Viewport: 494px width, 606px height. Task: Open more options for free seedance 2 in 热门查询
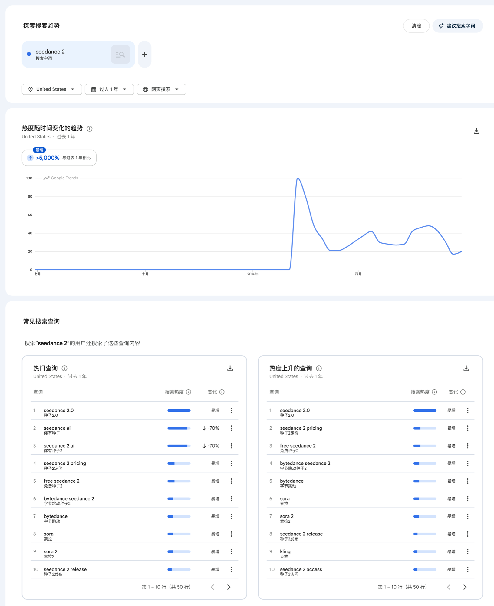[x=232, y=481]
